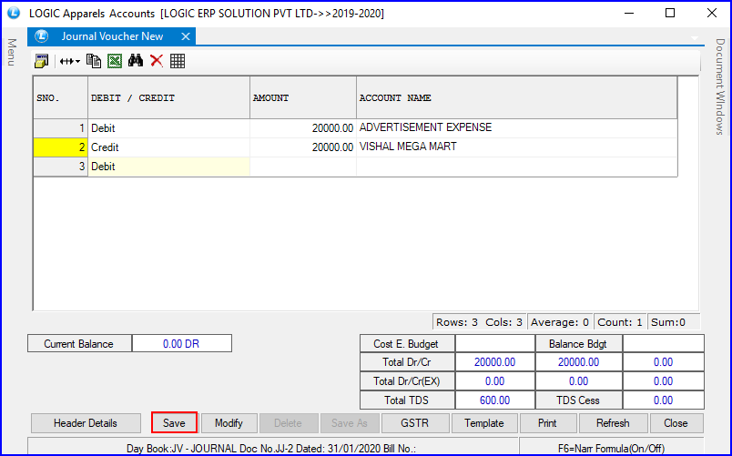The width and height of the screenshot is (732, 456).
Task: Click the TDS Cess label
Action: tap(578, 400)
